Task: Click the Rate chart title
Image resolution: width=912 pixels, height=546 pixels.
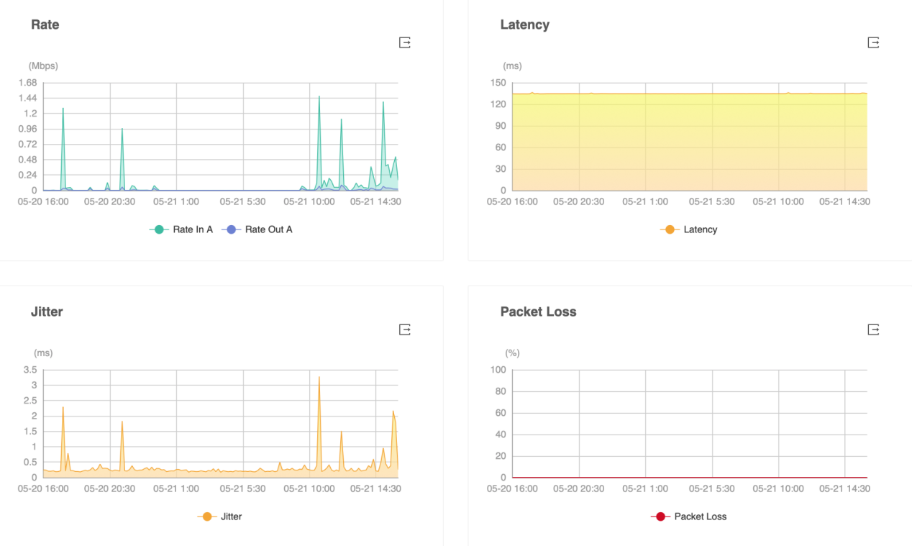Action: tap(45, 24)
